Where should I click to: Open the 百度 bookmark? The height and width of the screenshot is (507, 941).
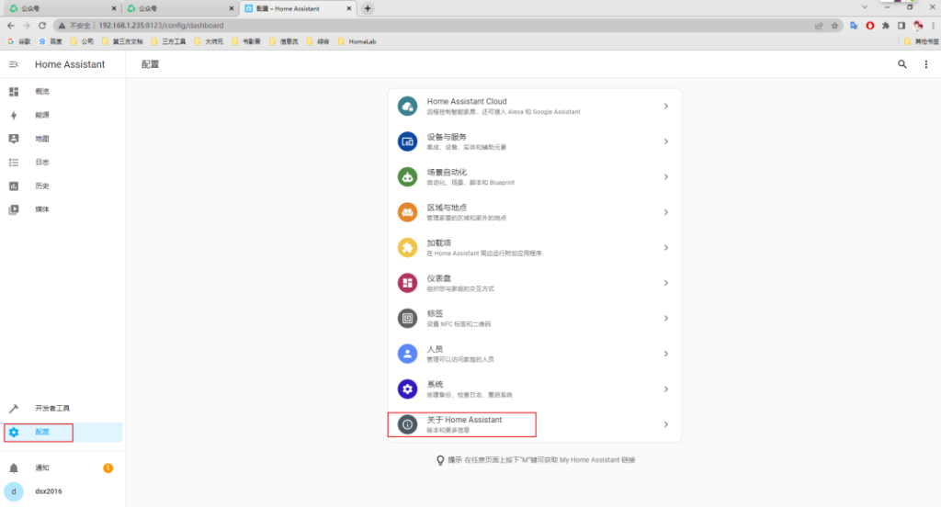tap(51, 41)
